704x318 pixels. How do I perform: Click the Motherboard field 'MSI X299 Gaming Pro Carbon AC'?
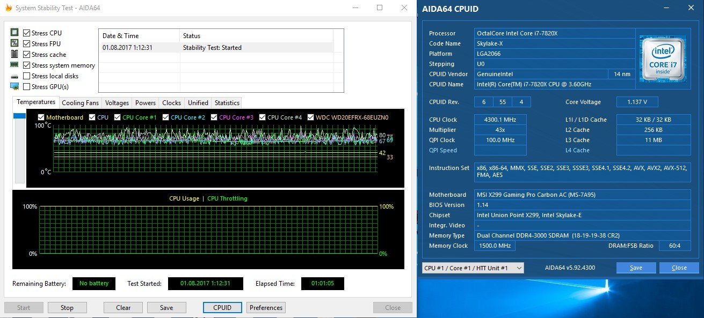[x=583, y=195]
